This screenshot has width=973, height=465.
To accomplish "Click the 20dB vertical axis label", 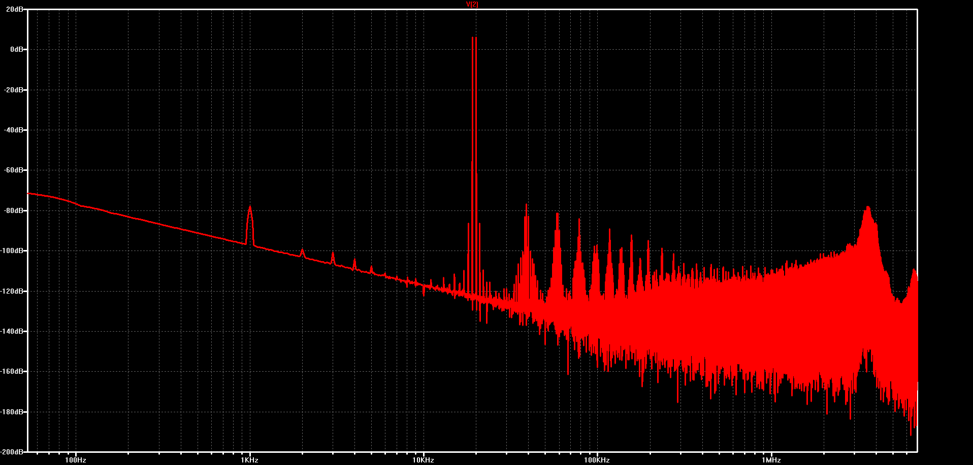I will (14, 9).
